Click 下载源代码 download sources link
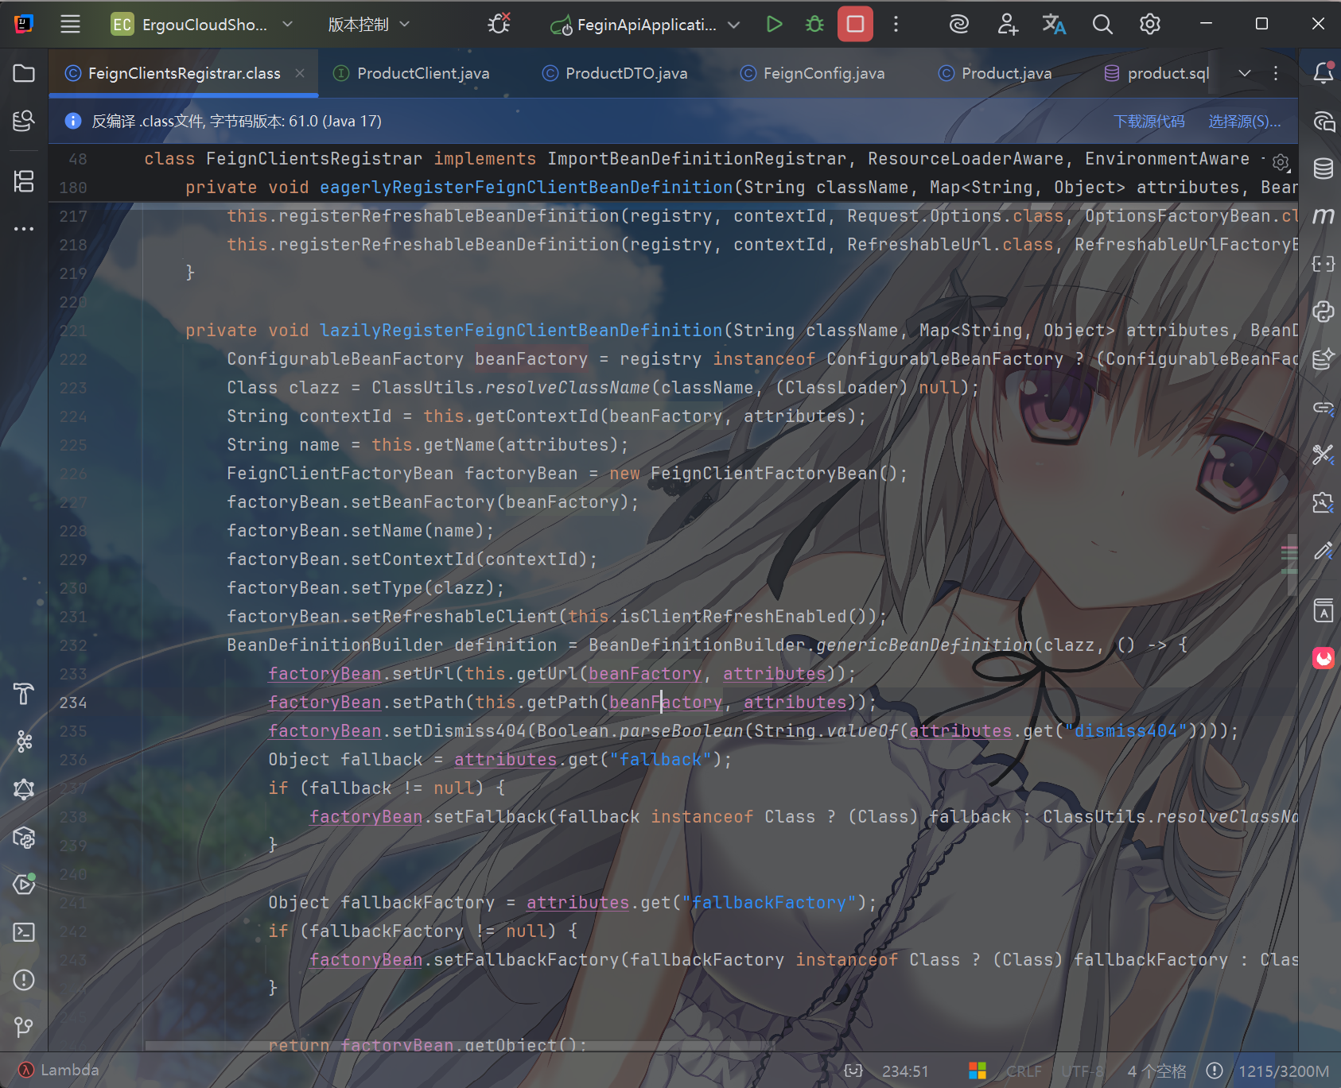 (1149, 121)
